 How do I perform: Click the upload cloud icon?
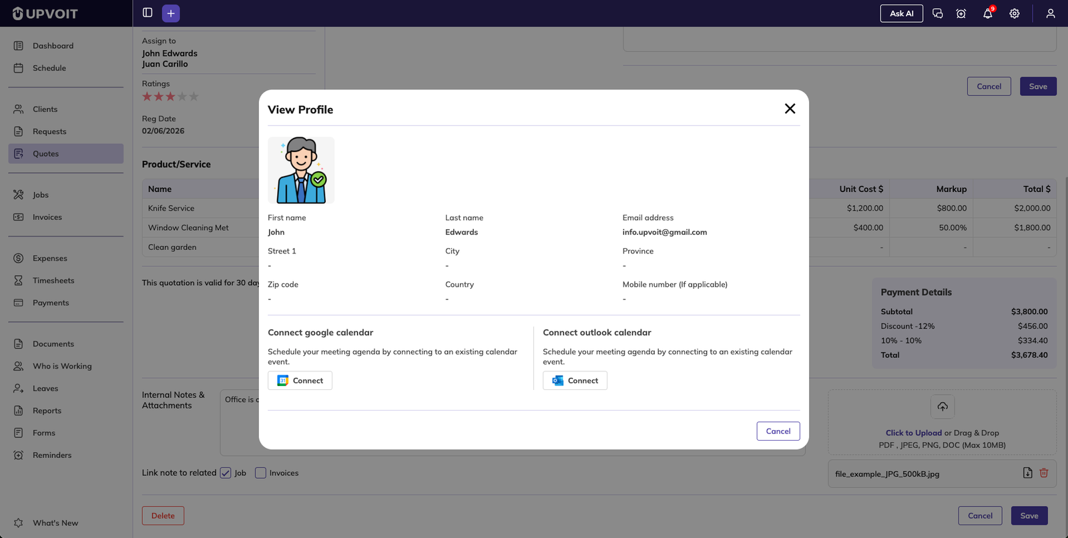pyautogui.click(x=943, y=407)
